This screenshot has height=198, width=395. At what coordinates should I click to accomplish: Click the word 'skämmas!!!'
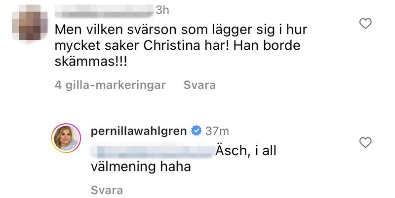[91, 61]
